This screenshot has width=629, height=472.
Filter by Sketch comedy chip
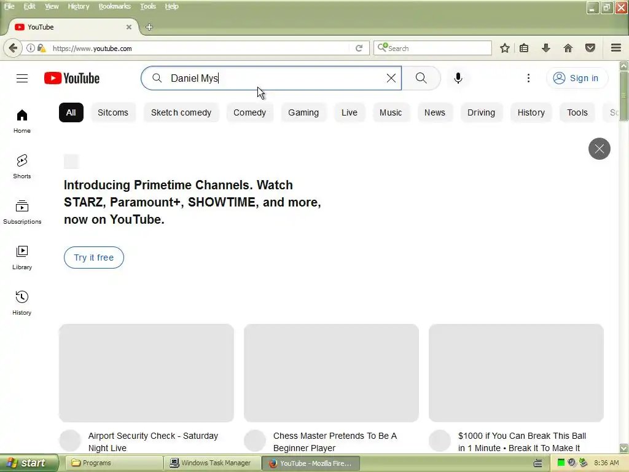pyautogui.click(x=181, y=112)
